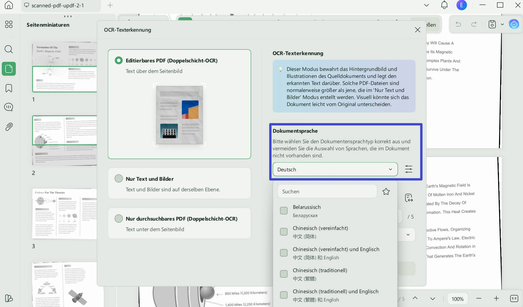Image resolution: width=523 pixels, height=307 pixels.
Task: Click the redo arrow
Action: pos(474,24)
